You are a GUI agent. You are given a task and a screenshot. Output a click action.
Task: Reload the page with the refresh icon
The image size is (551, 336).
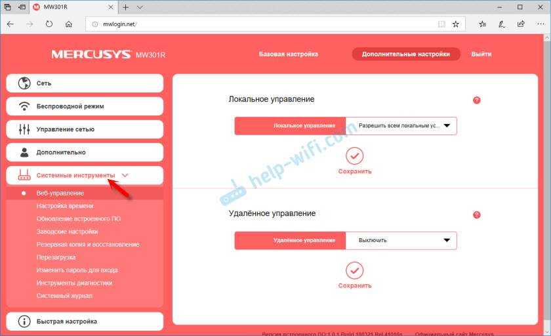(x=49, y=24)
